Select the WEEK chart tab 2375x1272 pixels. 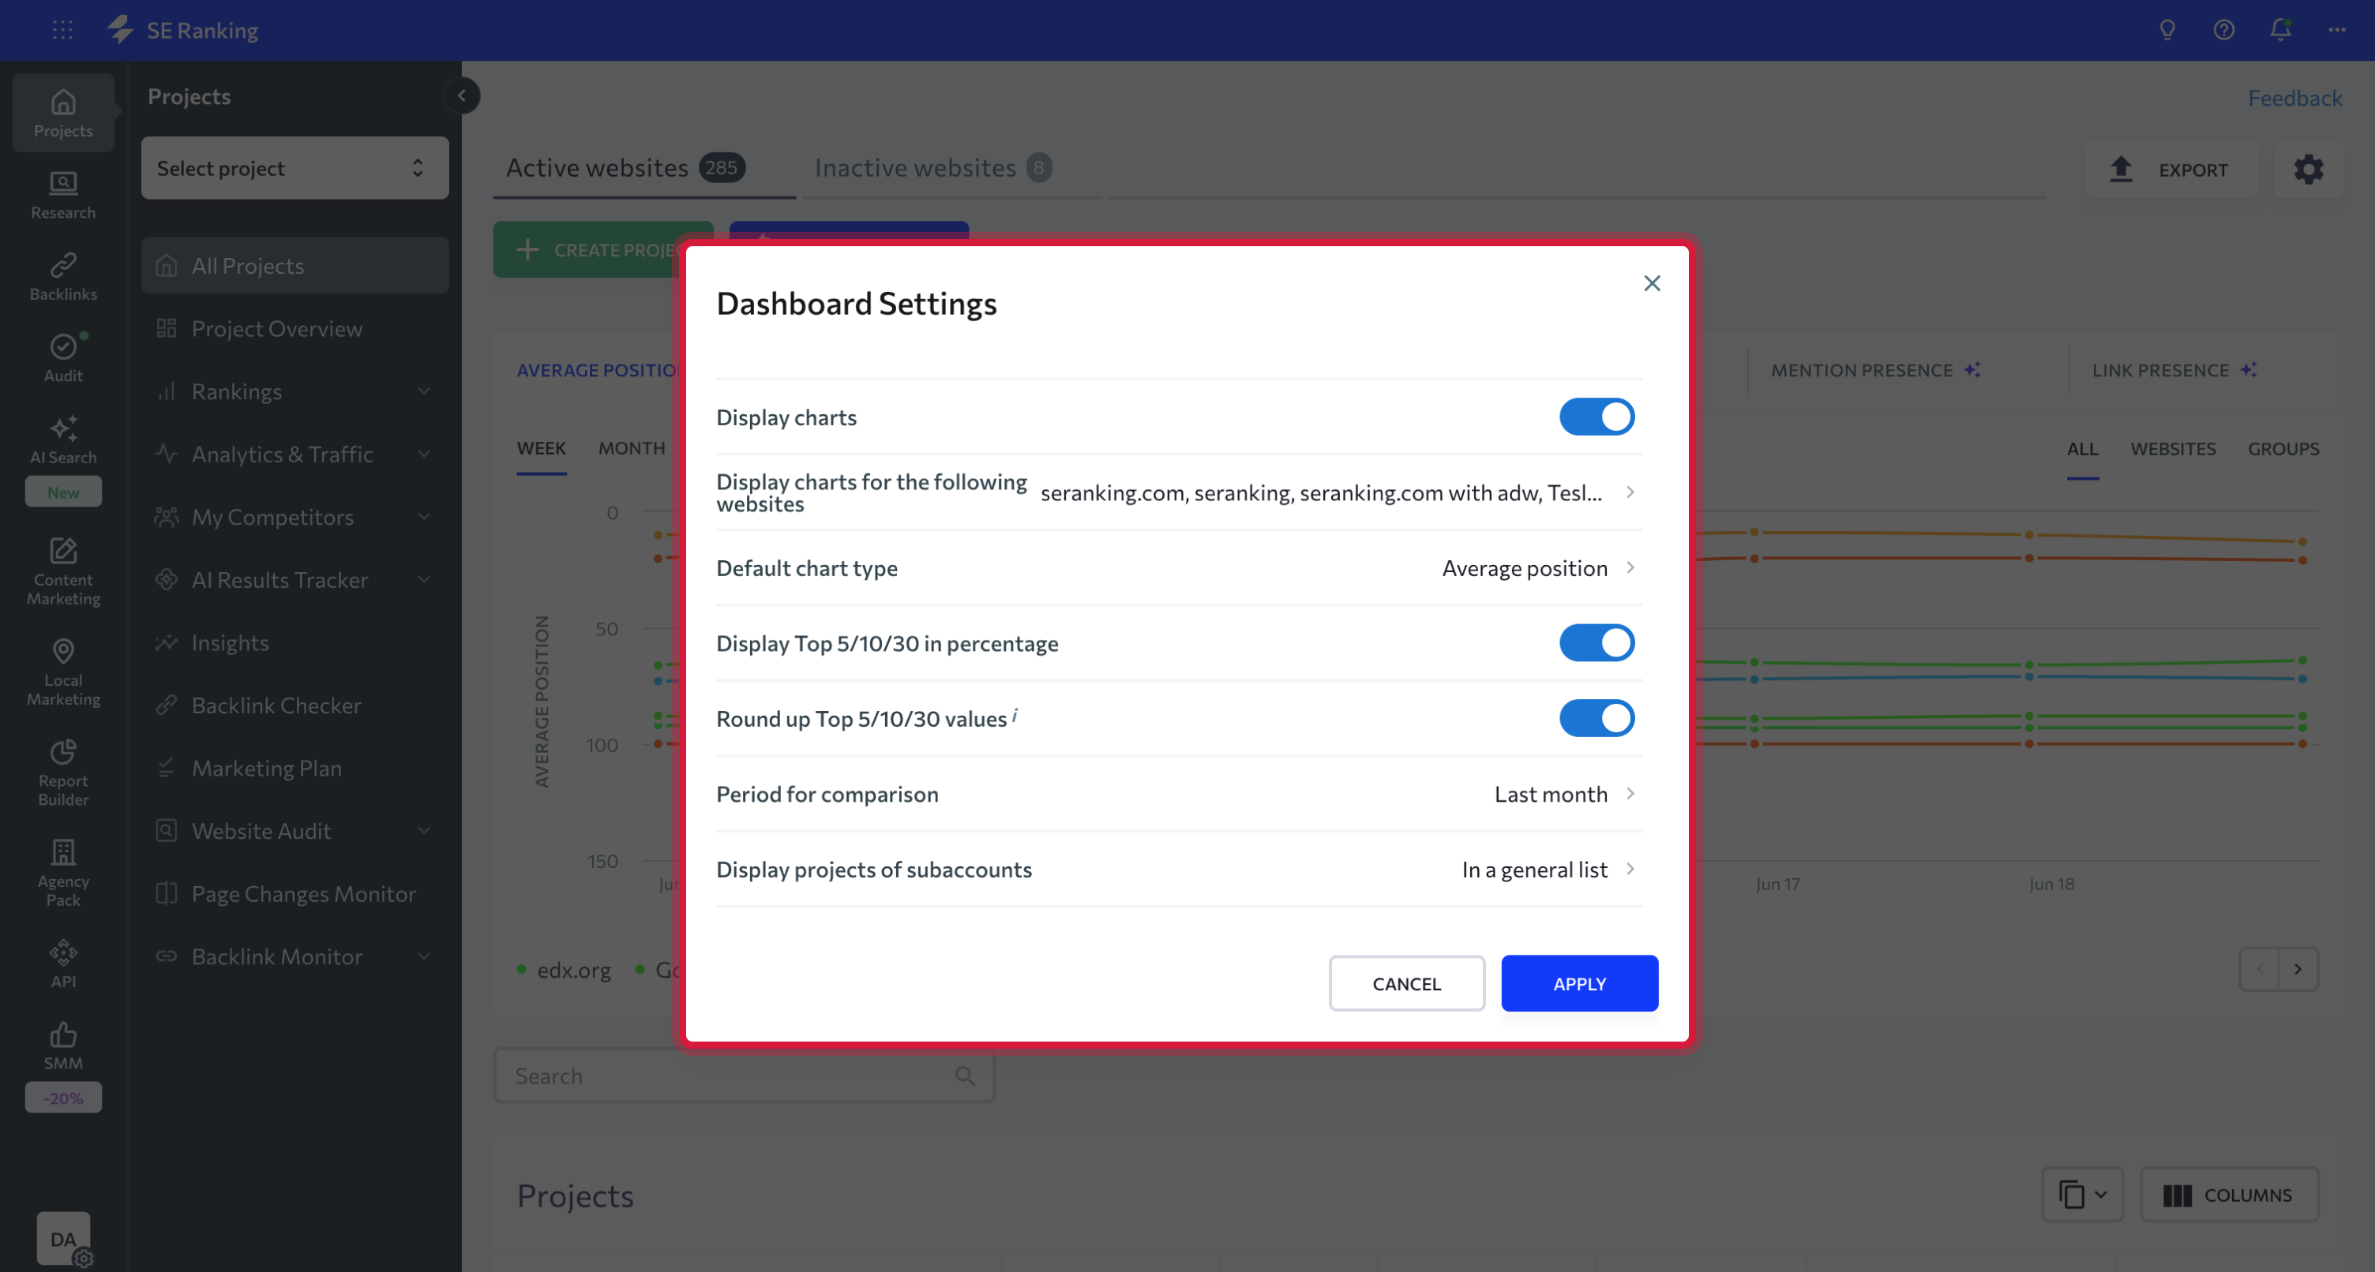click(x=541, y=448)
